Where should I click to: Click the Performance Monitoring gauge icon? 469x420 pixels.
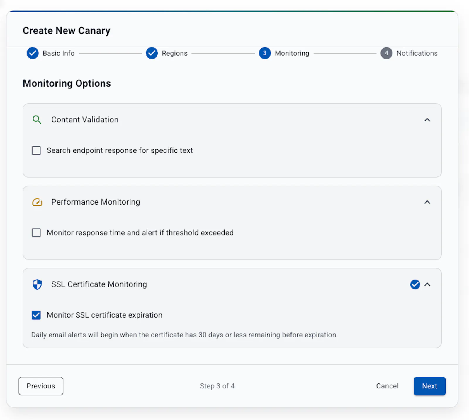37,202
